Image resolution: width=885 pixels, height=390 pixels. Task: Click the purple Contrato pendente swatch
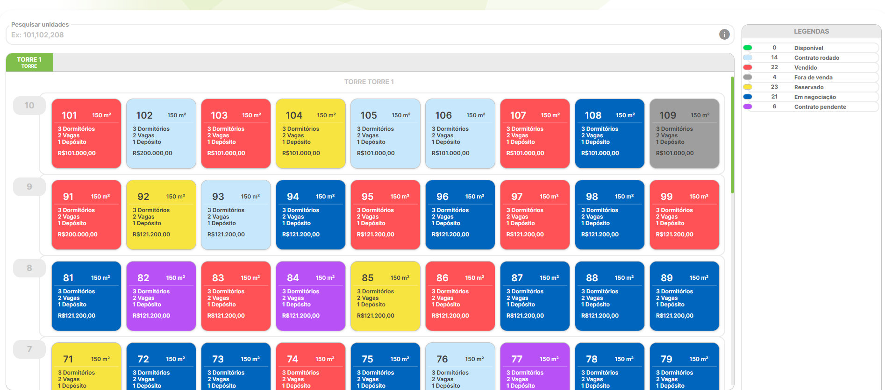click(x=748, y=106)
